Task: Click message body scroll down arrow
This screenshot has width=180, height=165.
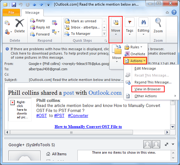Action: click(x=172, y=127)
